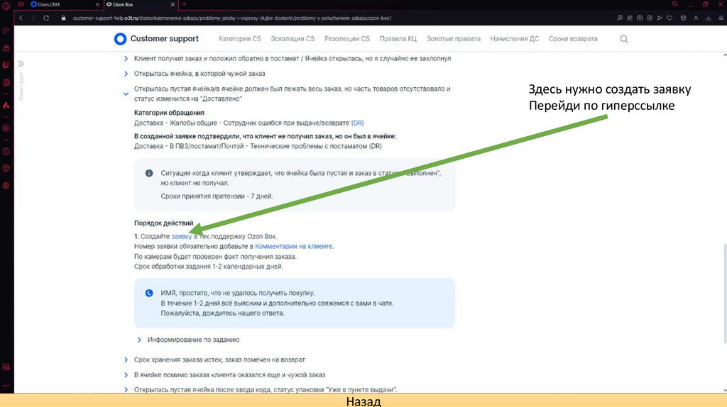Open GX Control in sidebar

[6, 30]
